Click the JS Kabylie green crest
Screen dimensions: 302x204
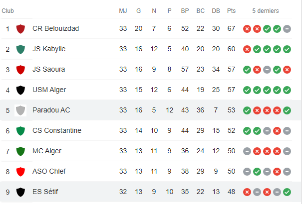[20, 49]
